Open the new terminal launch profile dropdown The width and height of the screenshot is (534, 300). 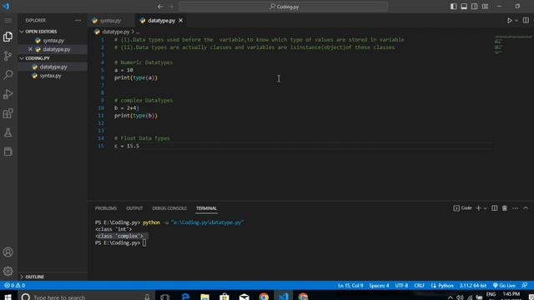[x=485, y=208]
